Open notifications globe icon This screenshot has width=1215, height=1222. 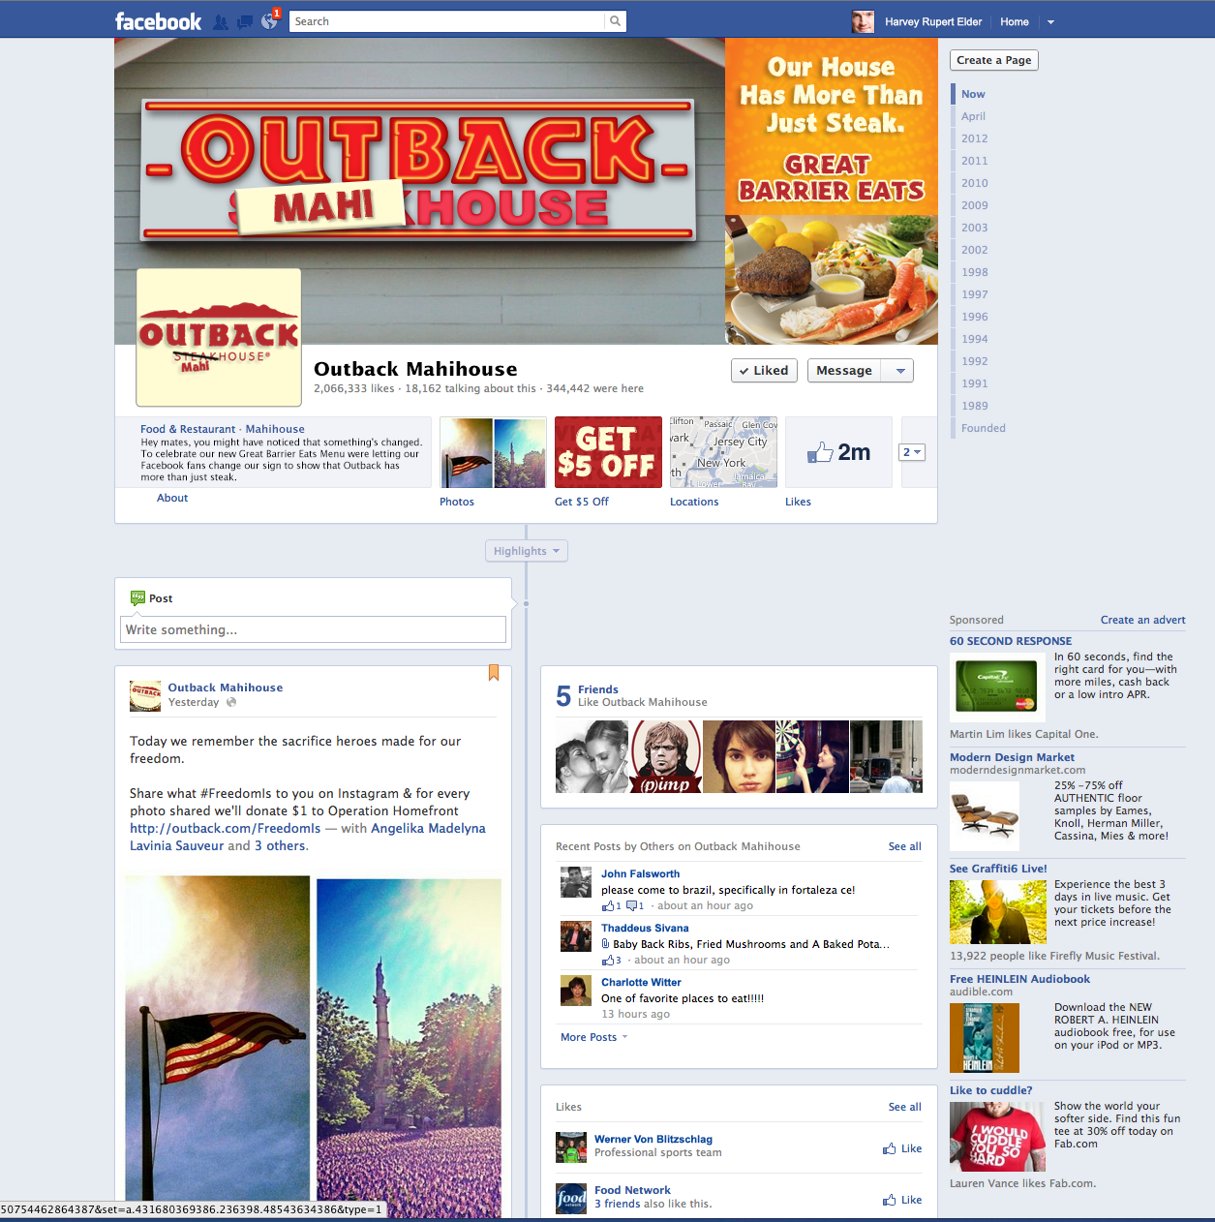269,21
